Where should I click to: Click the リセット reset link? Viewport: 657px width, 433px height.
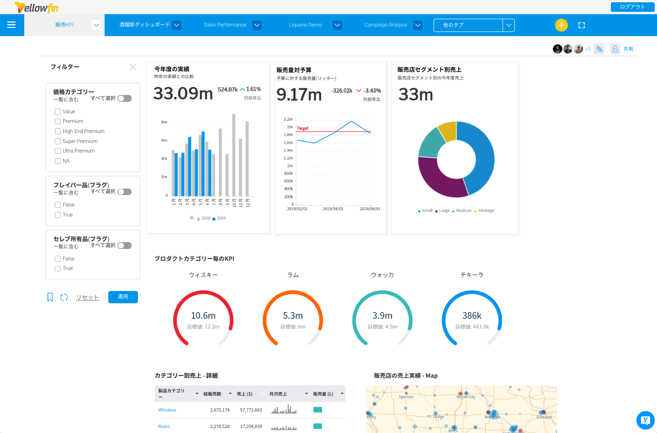(87, 297)
